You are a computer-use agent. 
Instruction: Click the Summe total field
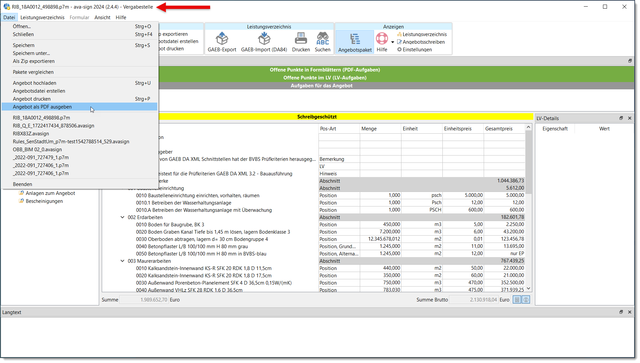(x=144, y=300)
